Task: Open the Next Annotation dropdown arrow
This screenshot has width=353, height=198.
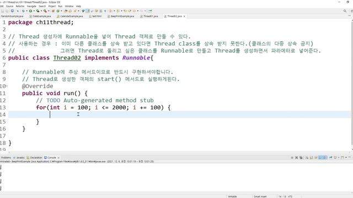Action: coord(114,11)
